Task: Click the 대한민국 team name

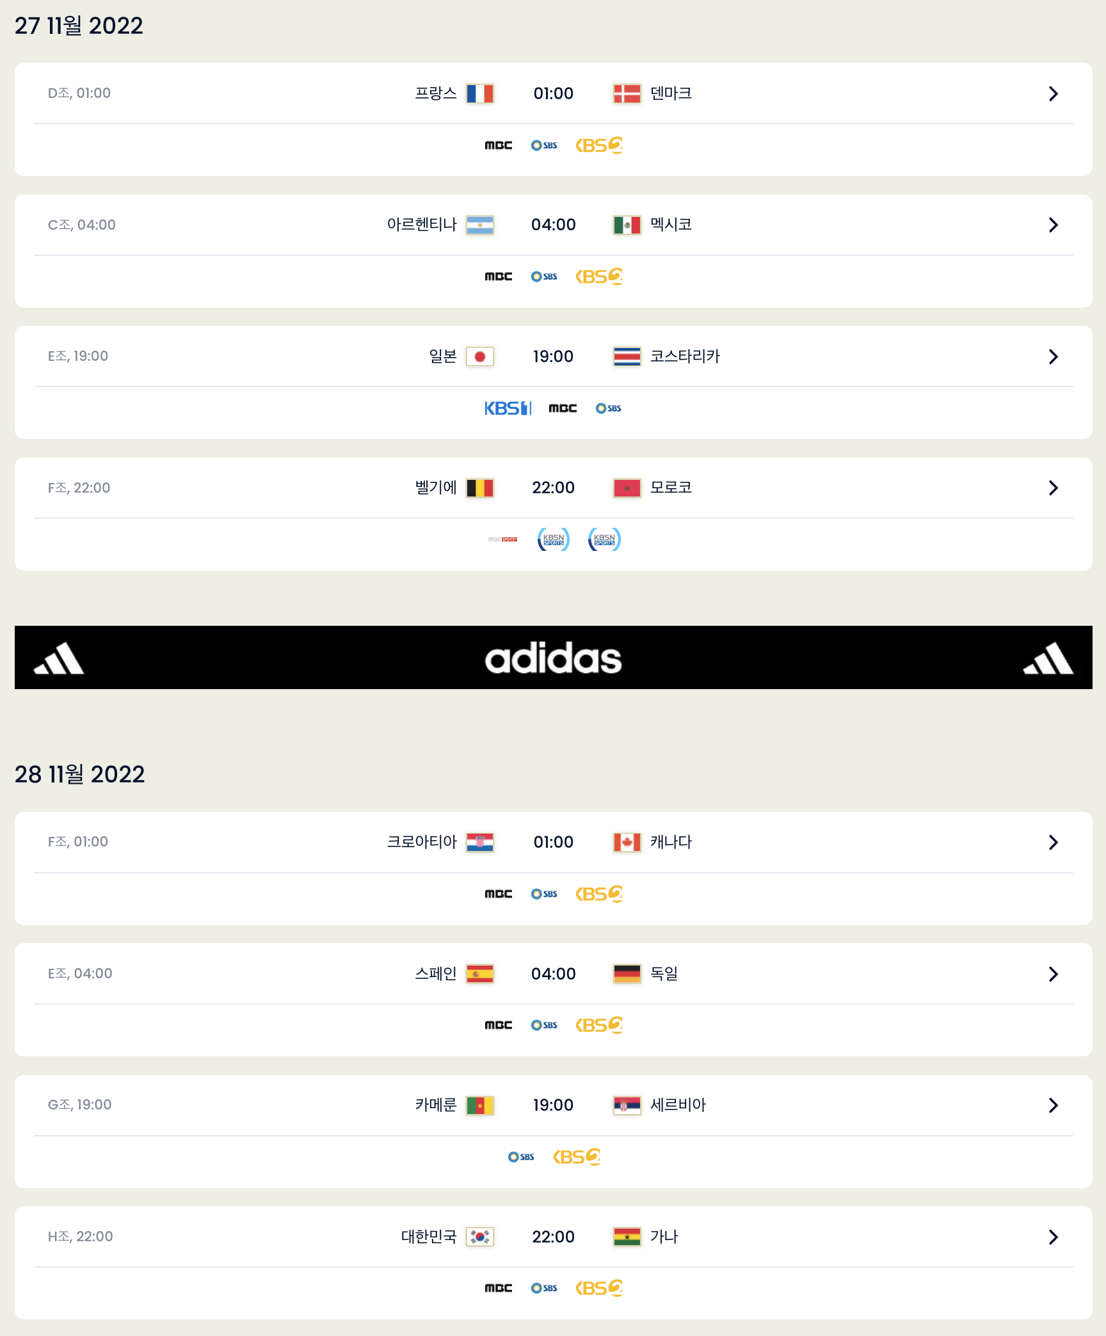Action: point(429,1236)
